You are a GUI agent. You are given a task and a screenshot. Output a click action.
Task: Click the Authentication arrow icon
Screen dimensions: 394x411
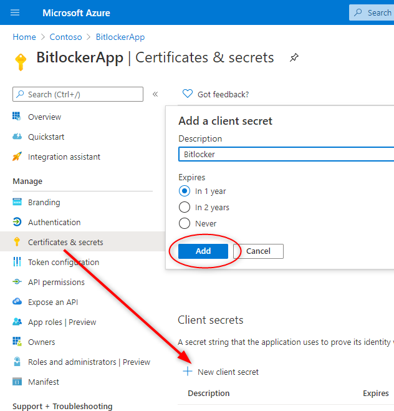(17, 222)
